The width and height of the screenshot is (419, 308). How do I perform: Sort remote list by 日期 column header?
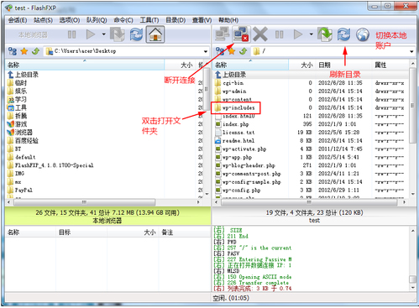344,65
